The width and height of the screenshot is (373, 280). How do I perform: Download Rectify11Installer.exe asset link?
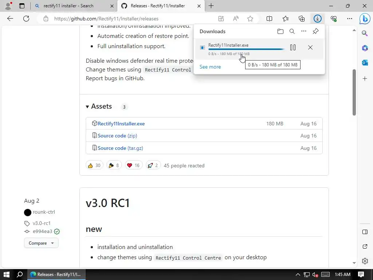(121, 124)
